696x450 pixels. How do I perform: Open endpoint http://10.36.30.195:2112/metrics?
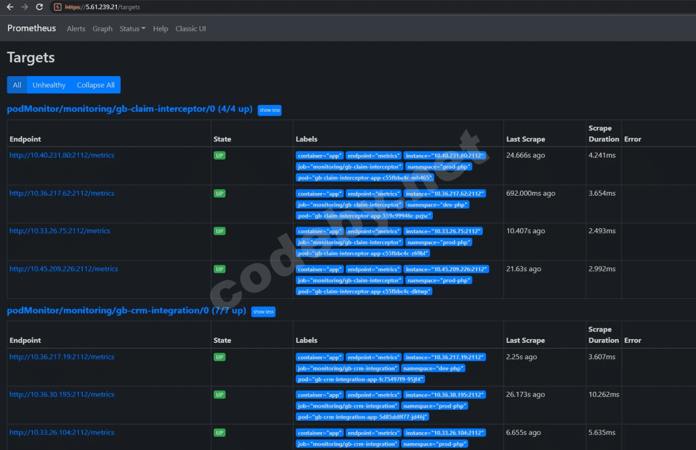click(62, 395)
